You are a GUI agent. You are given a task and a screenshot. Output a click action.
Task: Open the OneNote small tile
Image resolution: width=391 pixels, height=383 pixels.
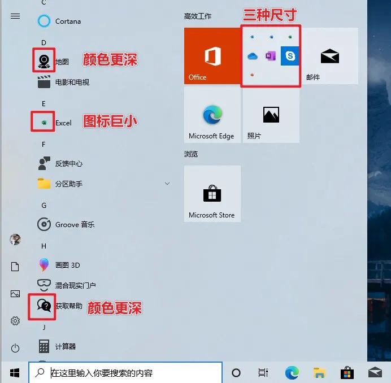(271, 56)
